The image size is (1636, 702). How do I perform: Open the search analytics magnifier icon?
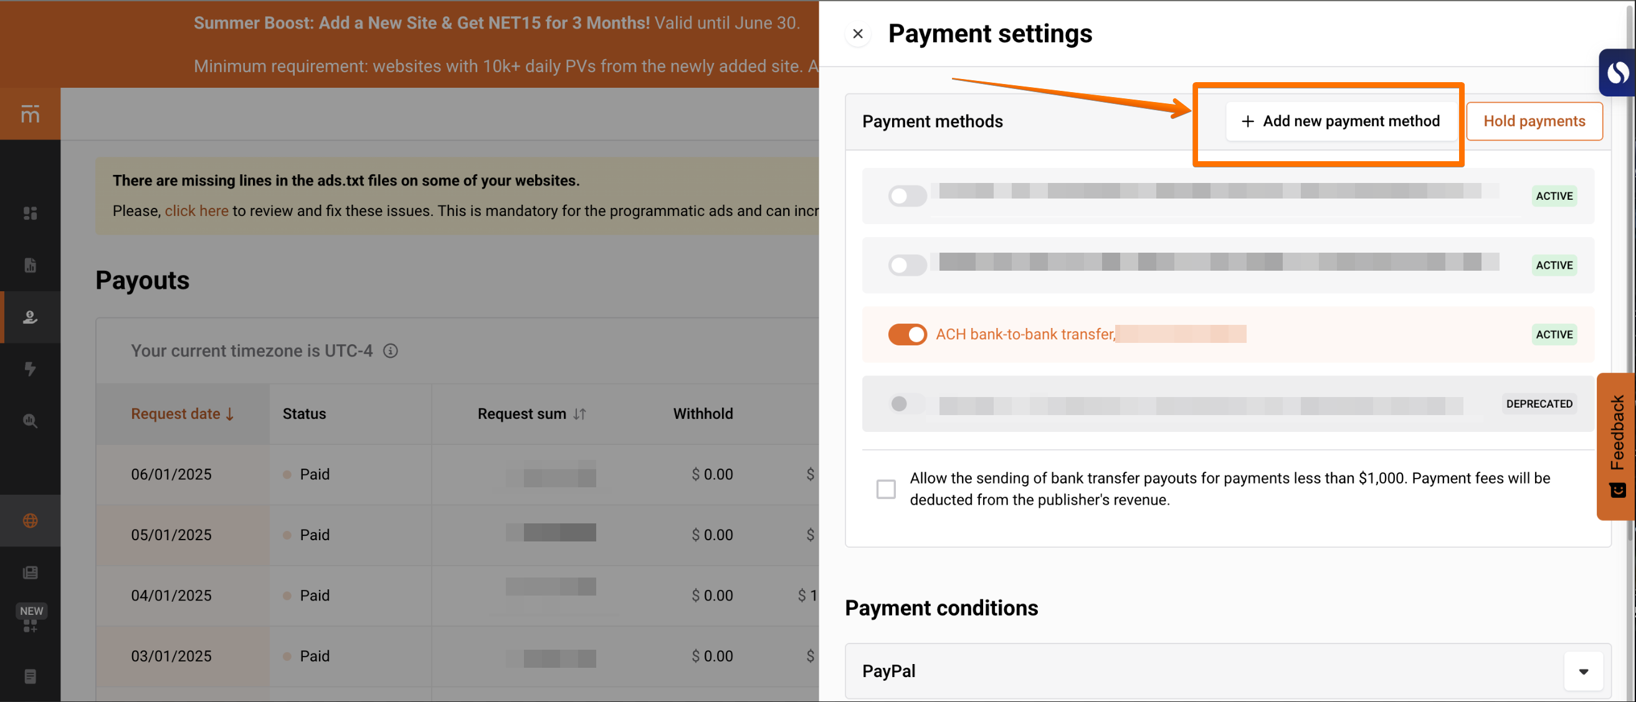(x=30, y=421)
